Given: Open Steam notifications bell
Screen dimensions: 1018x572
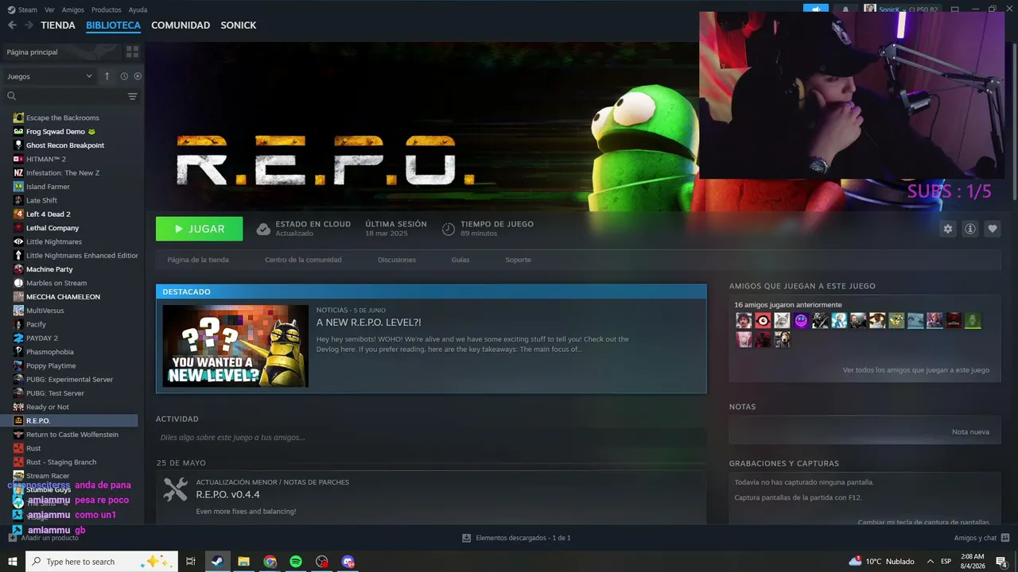Looking at the screenshot, I should tap(845, 10).
